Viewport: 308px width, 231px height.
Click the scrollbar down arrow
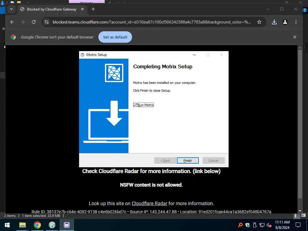tap(300, 211)
